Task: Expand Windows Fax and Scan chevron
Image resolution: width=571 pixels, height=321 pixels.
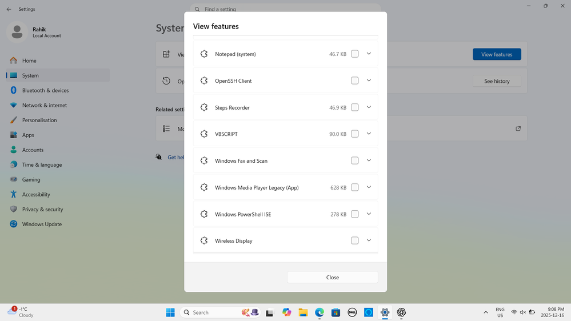Action: click(x=369, y=160)
